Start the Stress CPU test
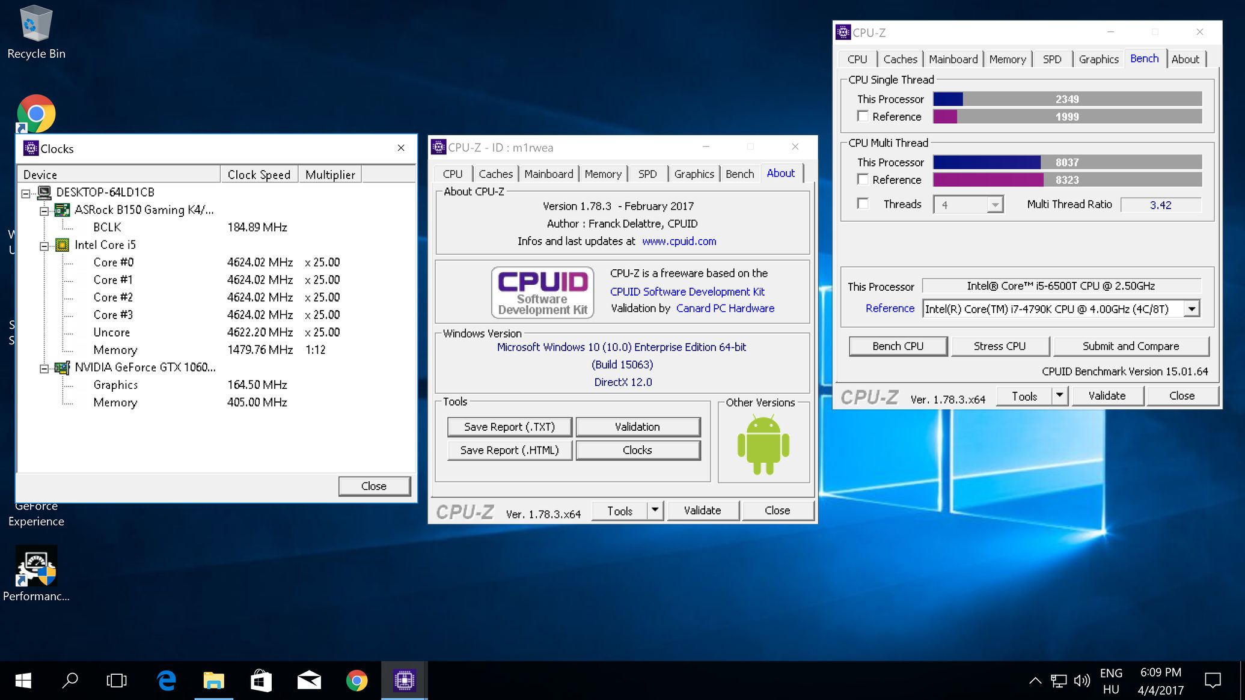This screenshot has width=1245, height=700. (1000, 346)
